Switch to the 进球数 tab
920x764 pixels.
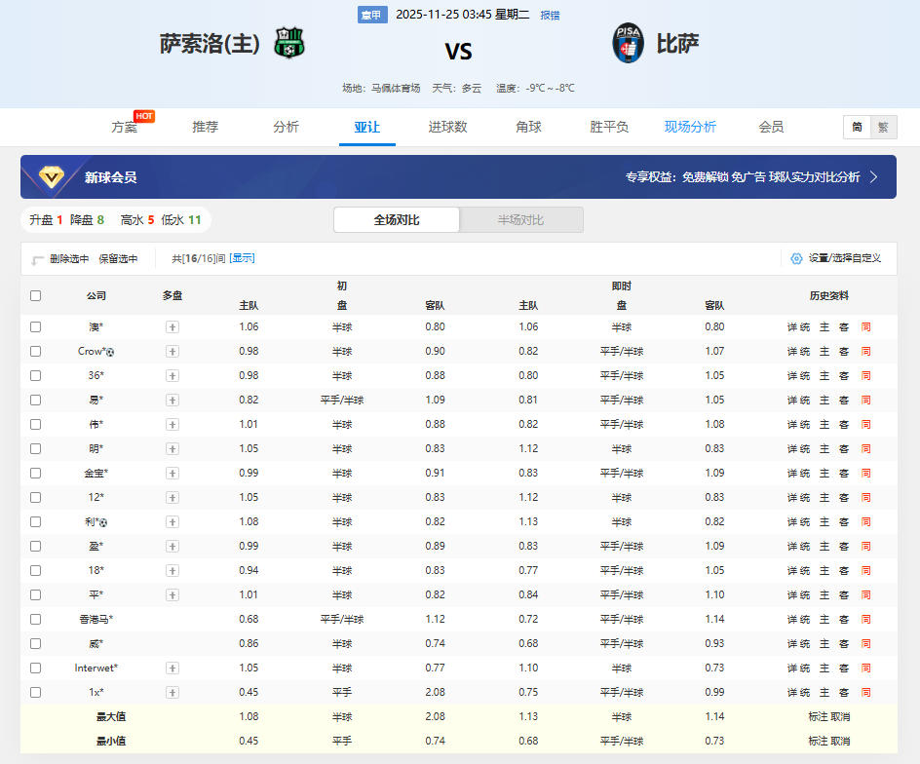[447, 127]
